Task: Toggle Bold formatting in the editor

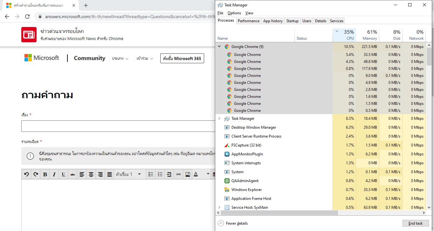Action: coord(45,174)
